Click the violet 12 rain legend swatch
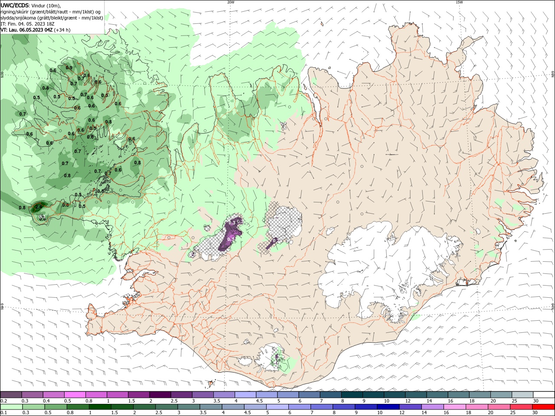555x416 pixels. 410,407
